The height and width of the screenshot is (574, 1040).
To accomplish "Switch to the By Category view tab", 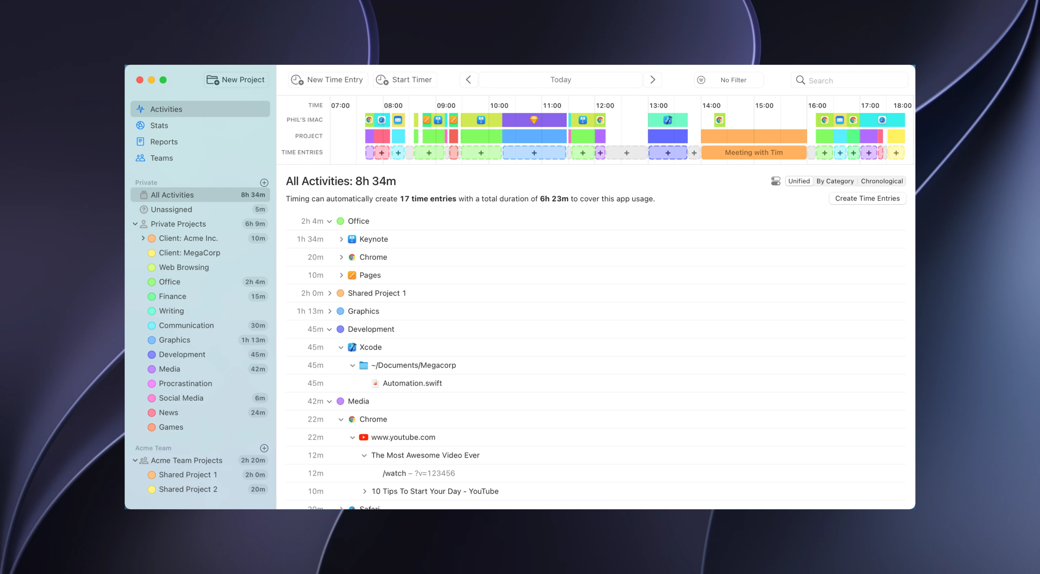I will 835,181.
